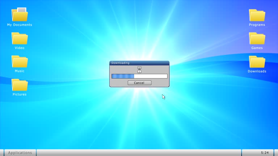Open the Applications menu on the taskbar
This screenshot has width=278, height=156.
click(20, 153)
